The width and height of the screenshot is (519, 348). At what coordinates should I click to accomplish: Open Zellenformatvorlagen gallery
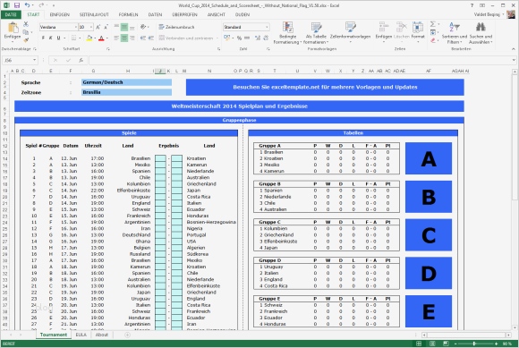350,33
